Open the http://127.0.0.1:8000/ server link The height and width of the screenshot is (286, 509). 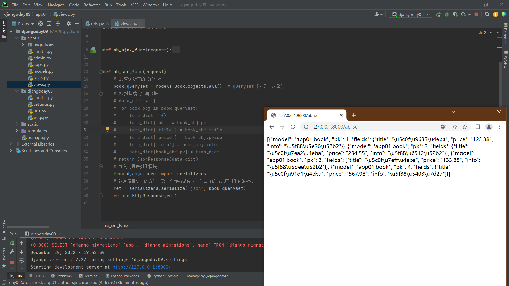[x=142, y=267]
